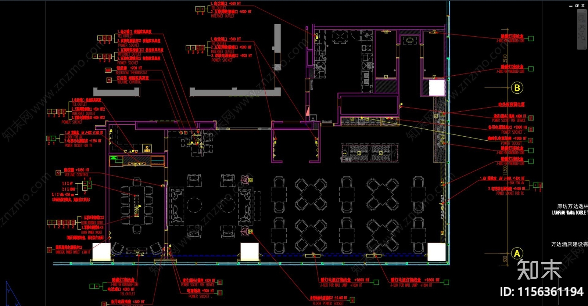
Task: Select the 万达酒店建设有 title block text
Action: point(570,244)
